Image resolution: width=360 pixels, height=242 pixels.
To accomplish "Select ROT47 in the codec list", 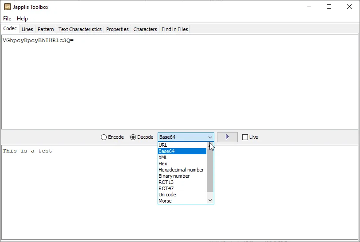I will pyautogui.click(x=182, y=188).
